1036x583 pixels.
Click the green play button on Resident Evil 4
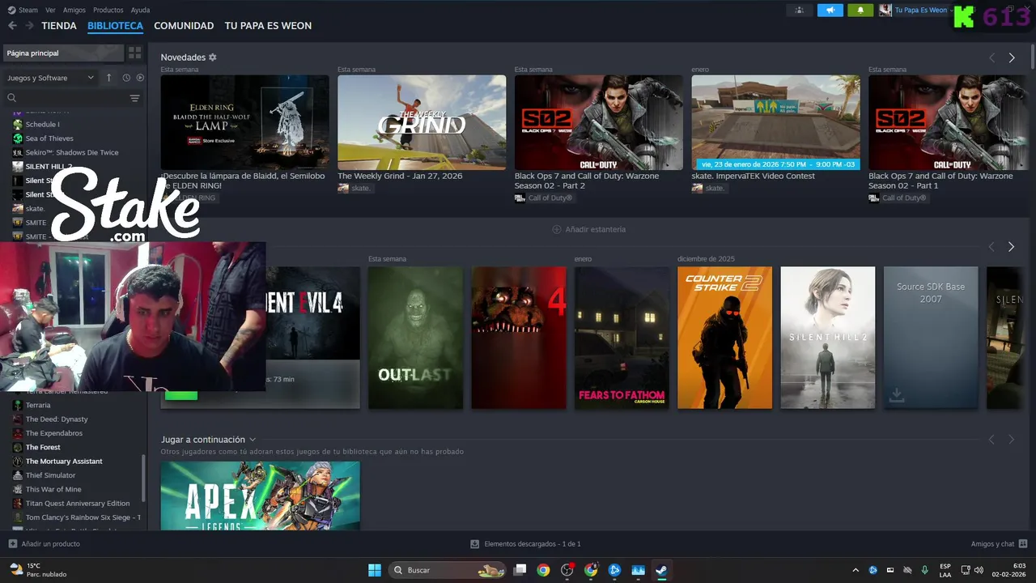(181, 394)
